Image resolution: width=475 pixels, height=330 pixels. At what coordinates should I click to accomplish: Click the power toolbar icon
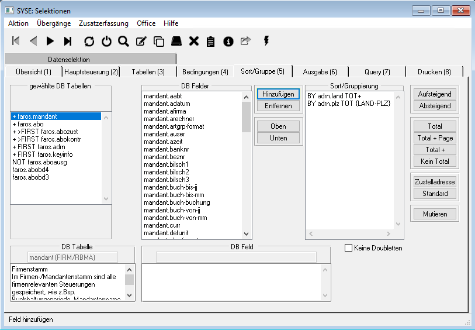[106, 41]
